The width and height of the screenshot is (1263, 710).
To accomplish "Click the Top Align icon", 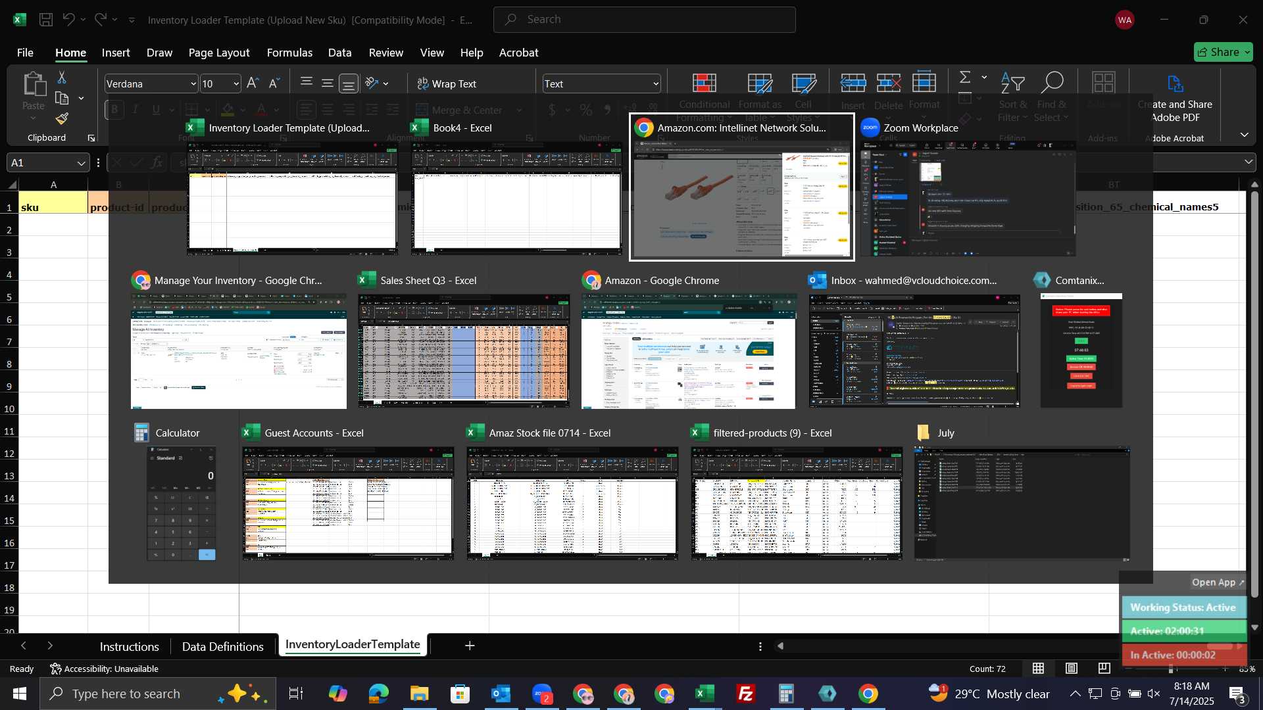I will [307, 83].
